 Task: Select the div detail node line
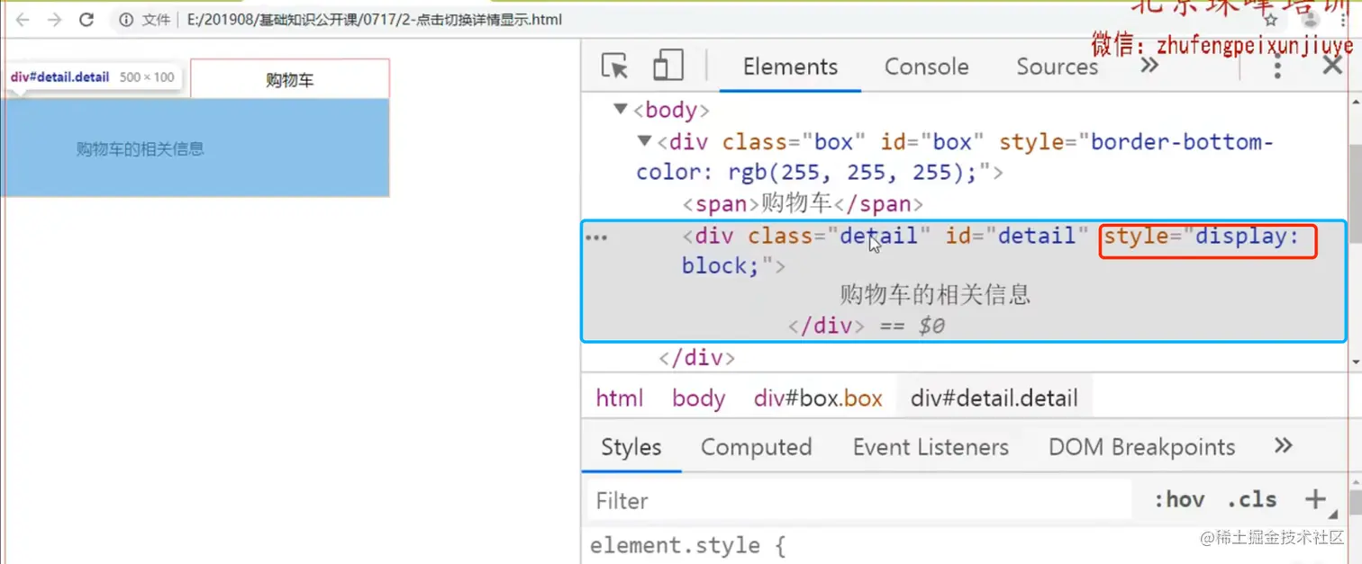point(991,251)
